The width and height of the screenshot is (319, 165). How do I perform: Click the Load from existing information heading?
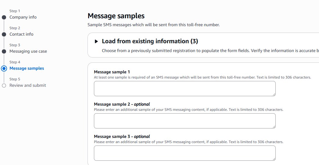[150, 41]
